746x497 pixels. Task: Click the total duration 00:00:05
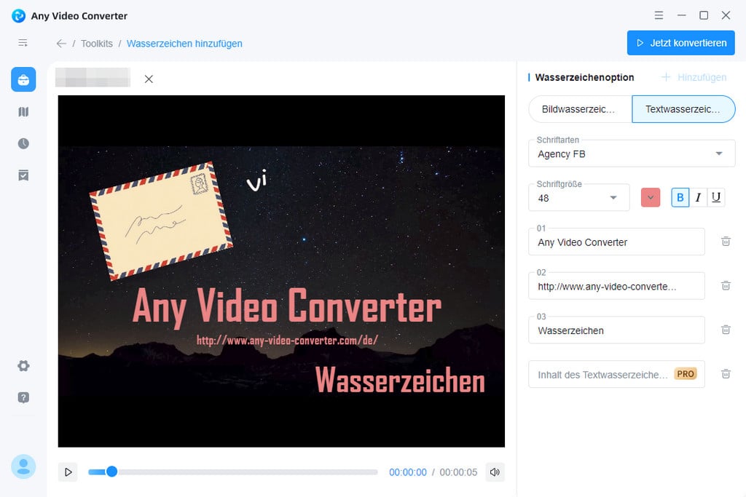(x=458, y=472)
